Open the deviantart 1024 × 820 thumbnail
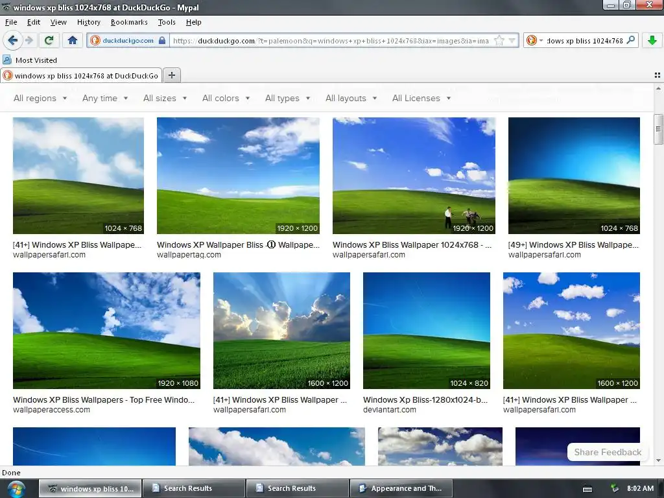This screenshot has width=664, height=498. [x=427, y=331]
